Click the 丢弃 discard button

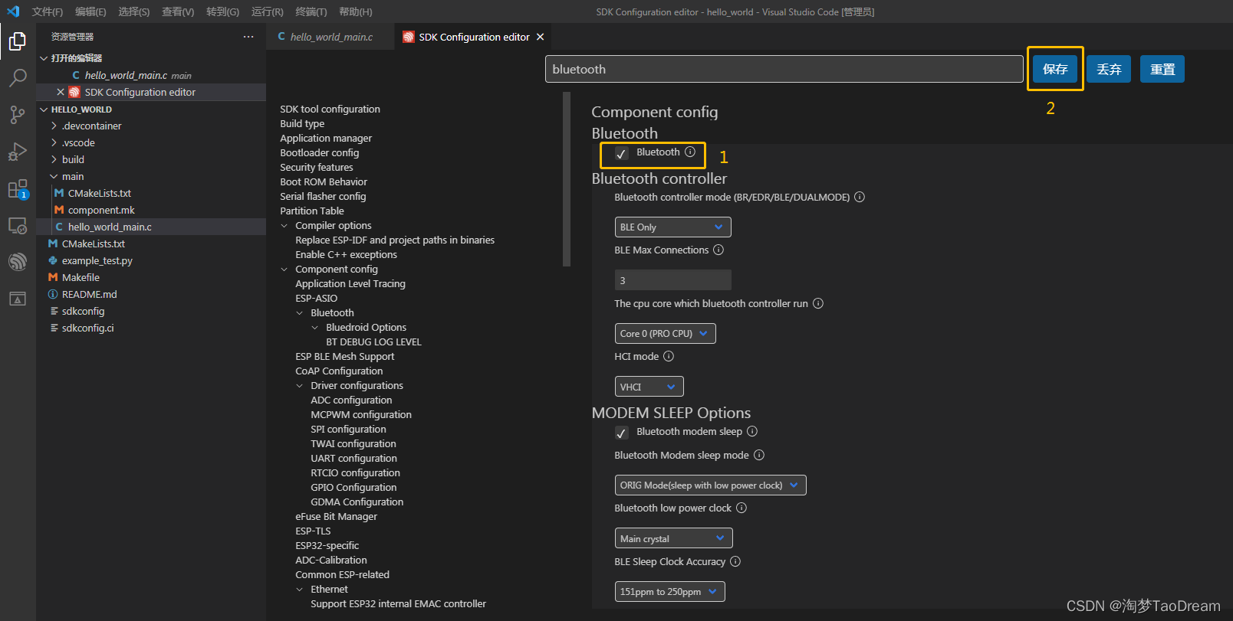tap(1109, 69)
